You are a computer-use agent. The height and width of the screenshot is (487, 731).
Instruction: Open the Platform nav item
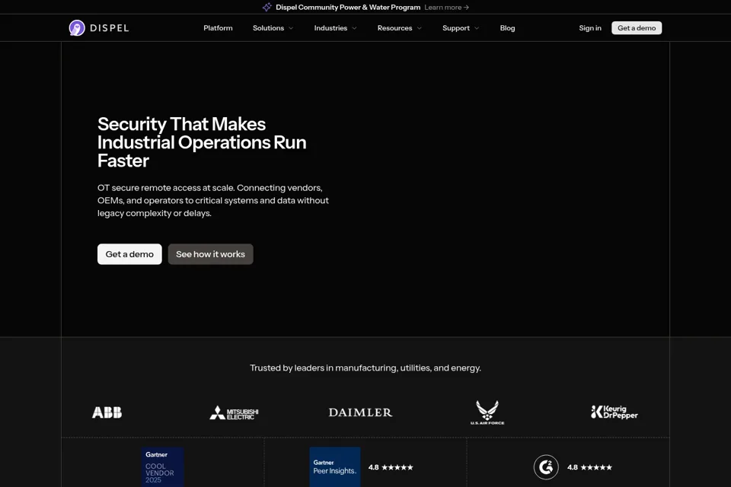[218, 28]
